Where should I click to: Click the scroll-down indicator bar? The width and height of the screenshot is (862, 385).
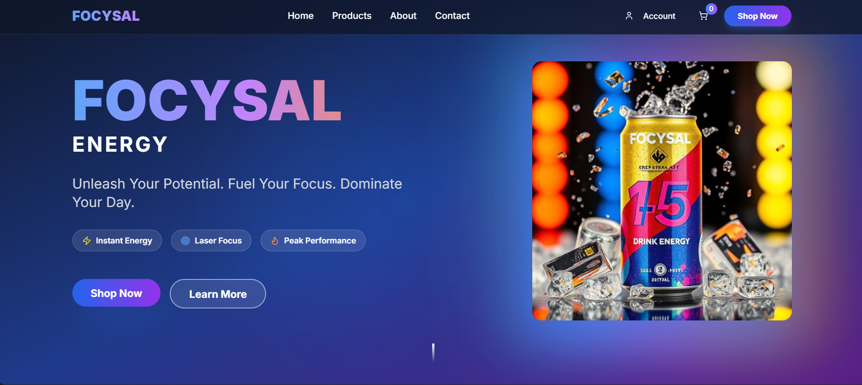(x=433, y=352)
